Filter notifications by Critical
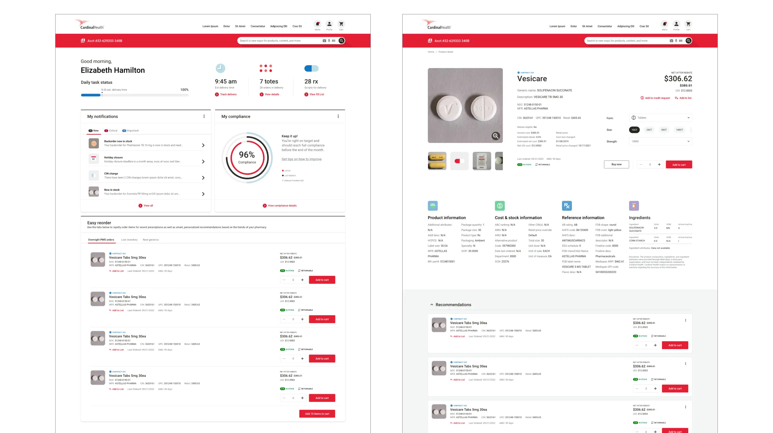This screenshot has height=433, width=773. (111, 130)
